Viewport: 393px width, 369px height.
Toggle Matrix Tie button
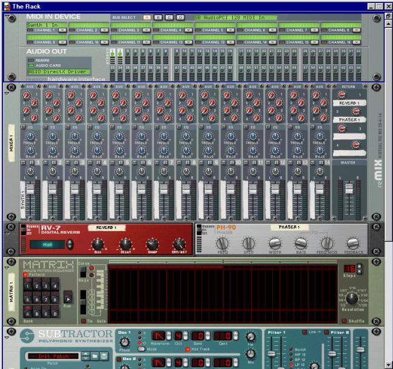pyautogui.click(x=83, y=321)
